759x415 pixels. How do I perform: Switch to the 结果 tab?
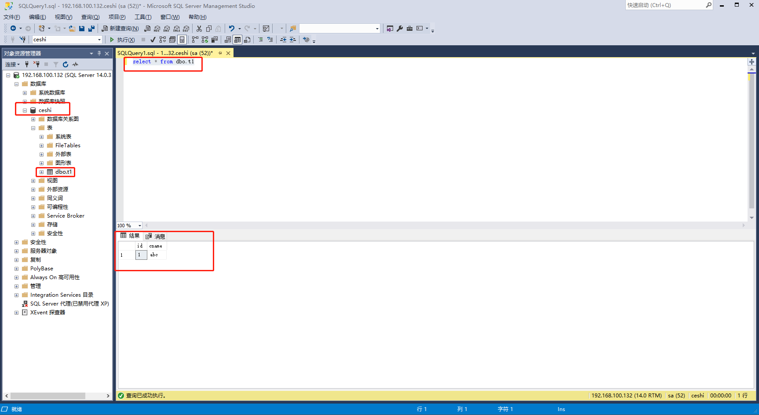pyautogui.click(x=130, y=236)
